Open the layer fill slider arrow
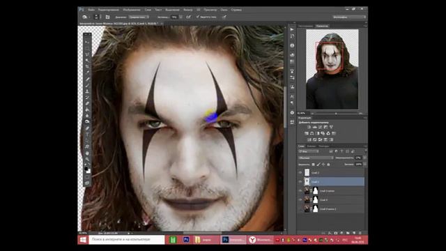 (x=364, y=165)
